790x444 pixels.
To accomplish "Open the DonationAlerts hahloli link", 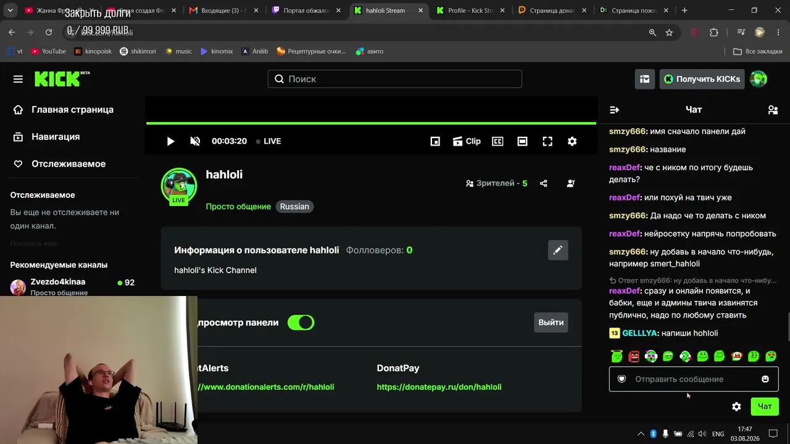I will (265, 387).
